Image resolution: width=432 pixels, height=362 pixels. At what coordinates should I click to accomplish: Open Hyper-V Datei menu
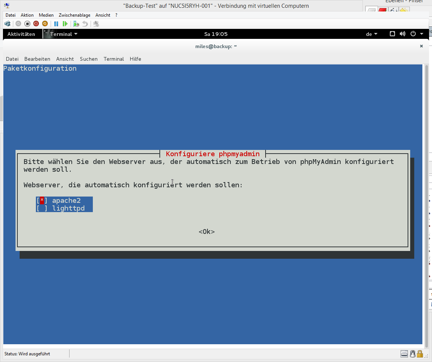pos(10,15)
